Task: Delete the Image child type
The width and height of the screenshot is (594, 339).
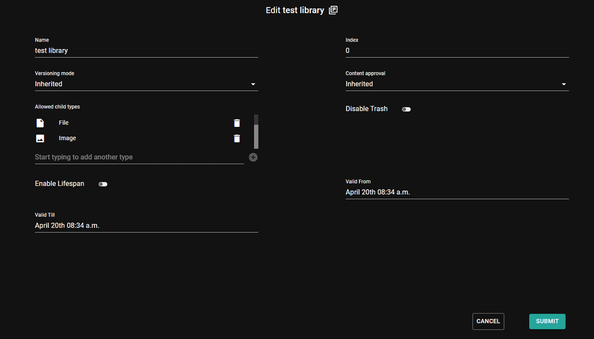Action: coord(237,138)
